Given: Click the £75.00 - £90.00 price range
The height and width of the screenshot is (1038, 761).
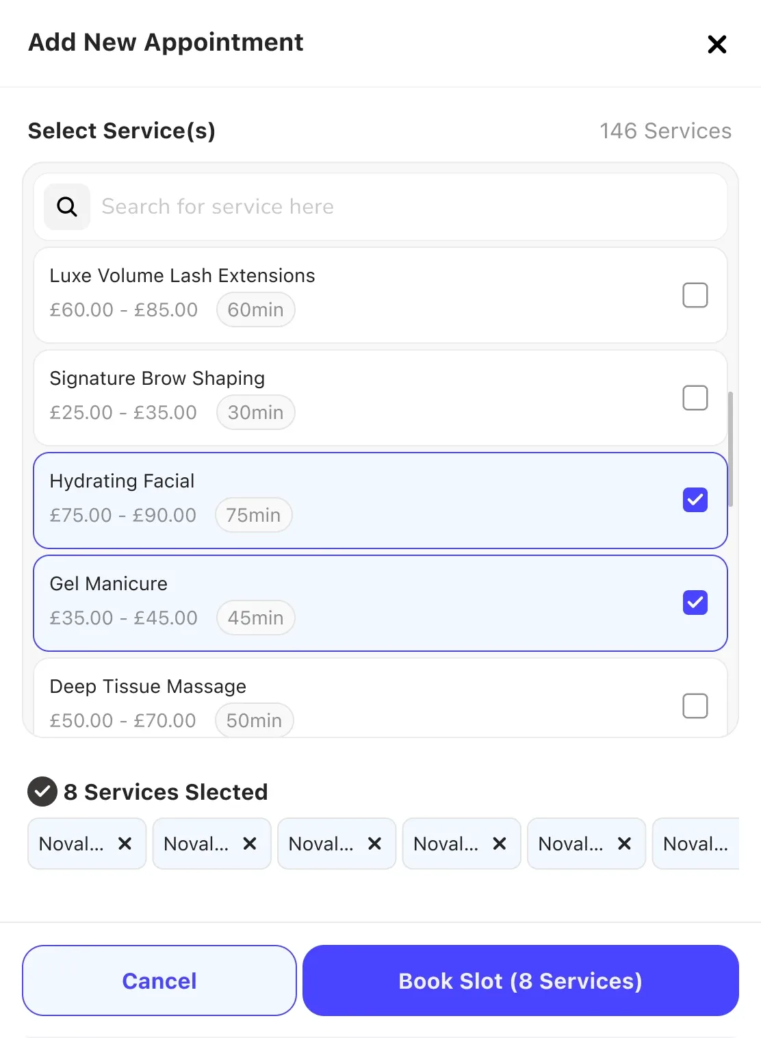Looking at the screenshot, I should pos(123,515).
